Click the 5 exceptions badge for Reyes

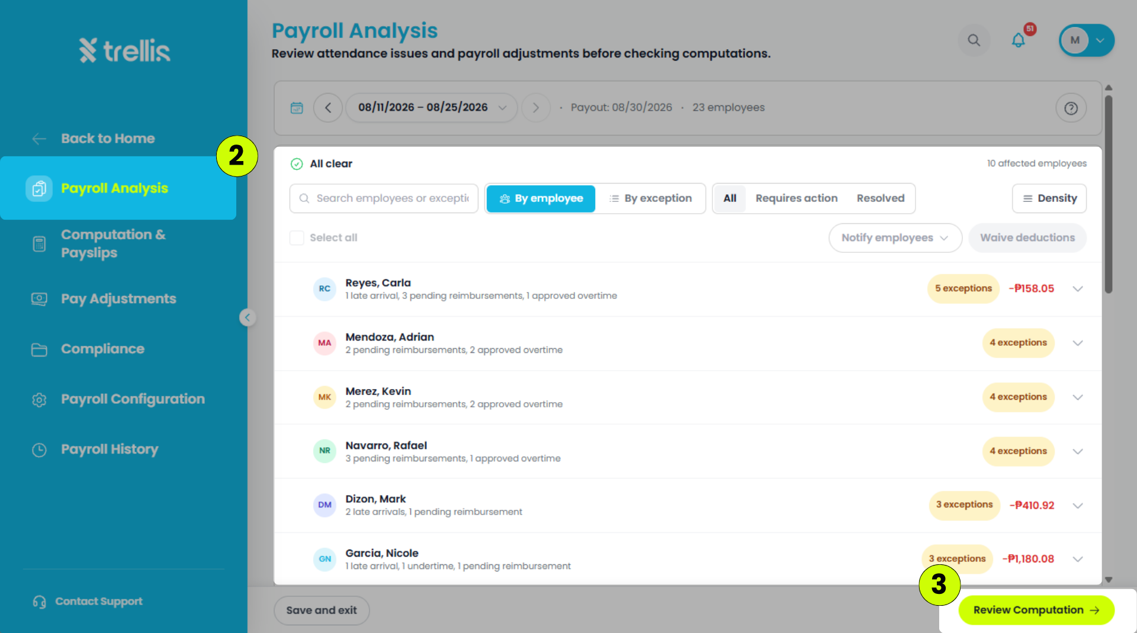coord(963,289)
